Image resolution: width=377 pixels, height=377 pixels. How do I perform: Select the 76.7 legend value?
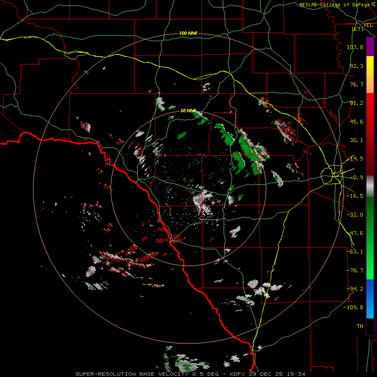(x=356, y=84)
